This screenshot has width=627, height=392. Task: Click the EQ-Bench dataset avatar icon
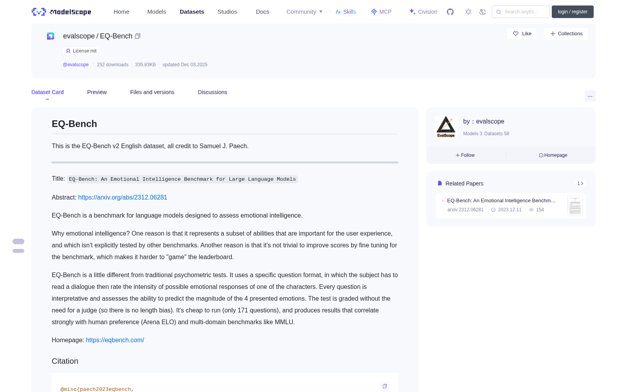click(x=51, y=36)
